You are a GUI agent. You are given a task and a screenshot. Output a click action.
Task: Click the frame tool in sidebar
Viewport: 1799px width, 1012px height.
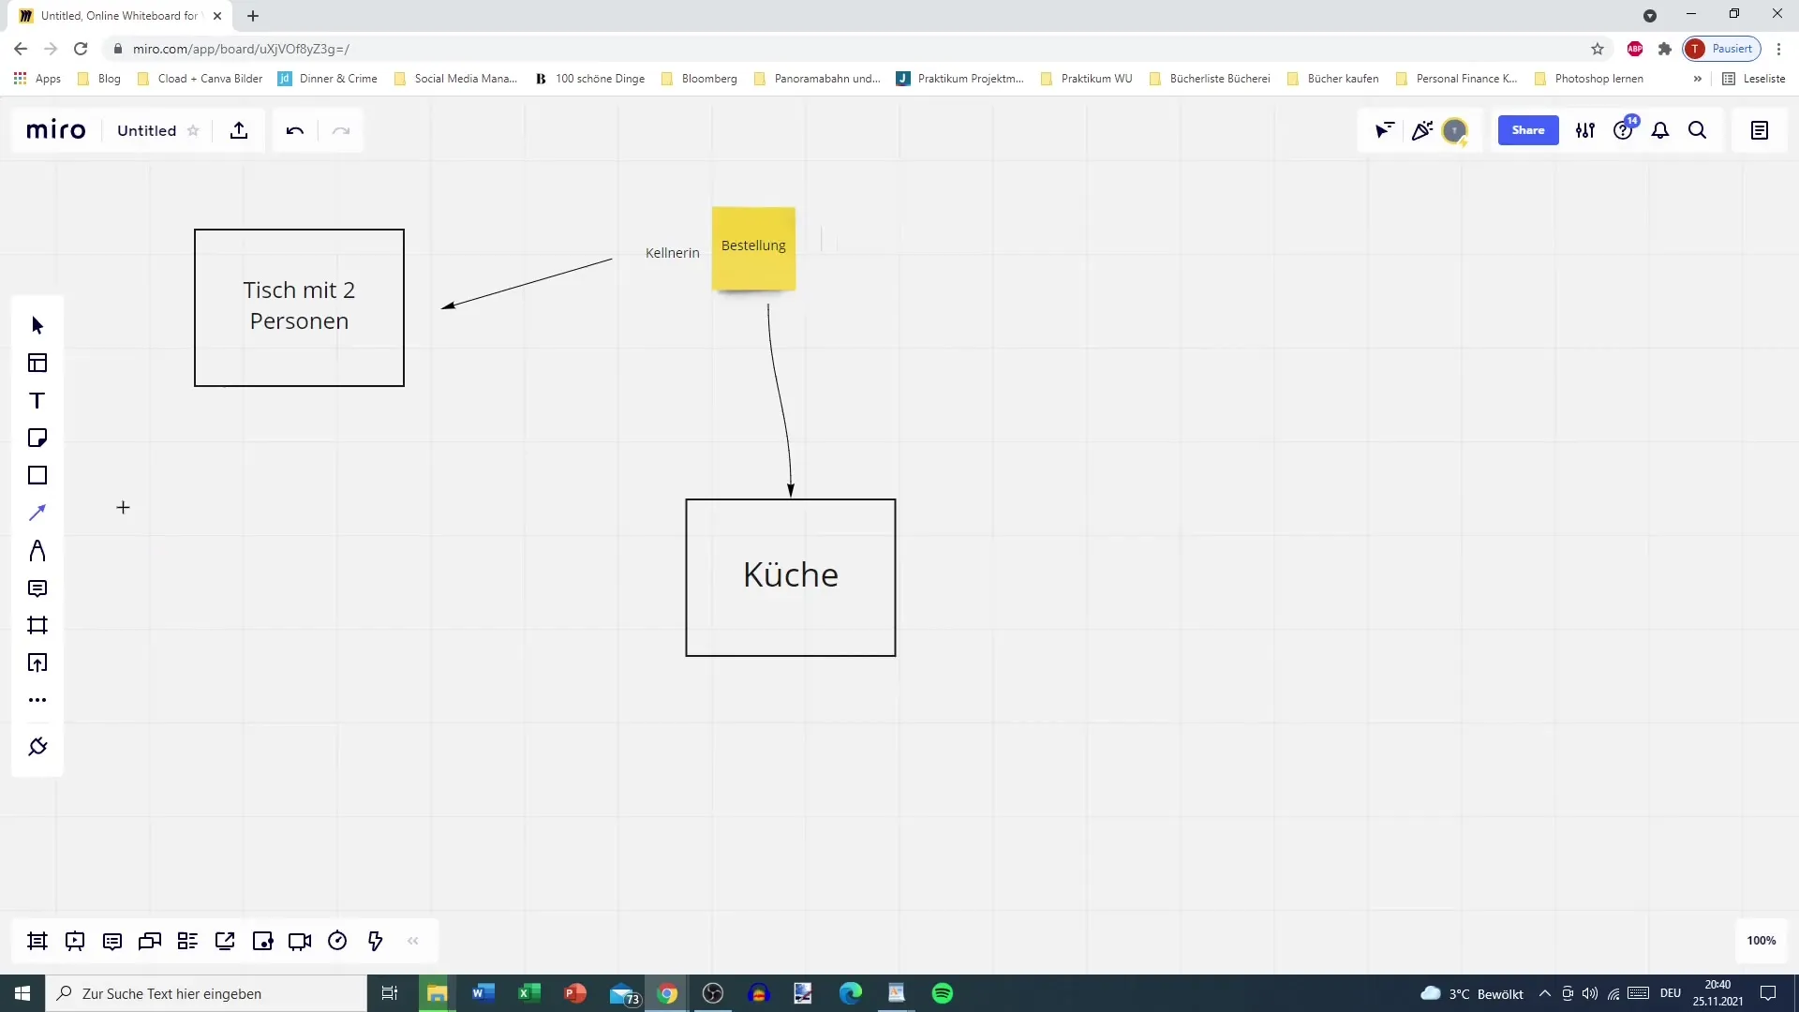pos(37,625)
